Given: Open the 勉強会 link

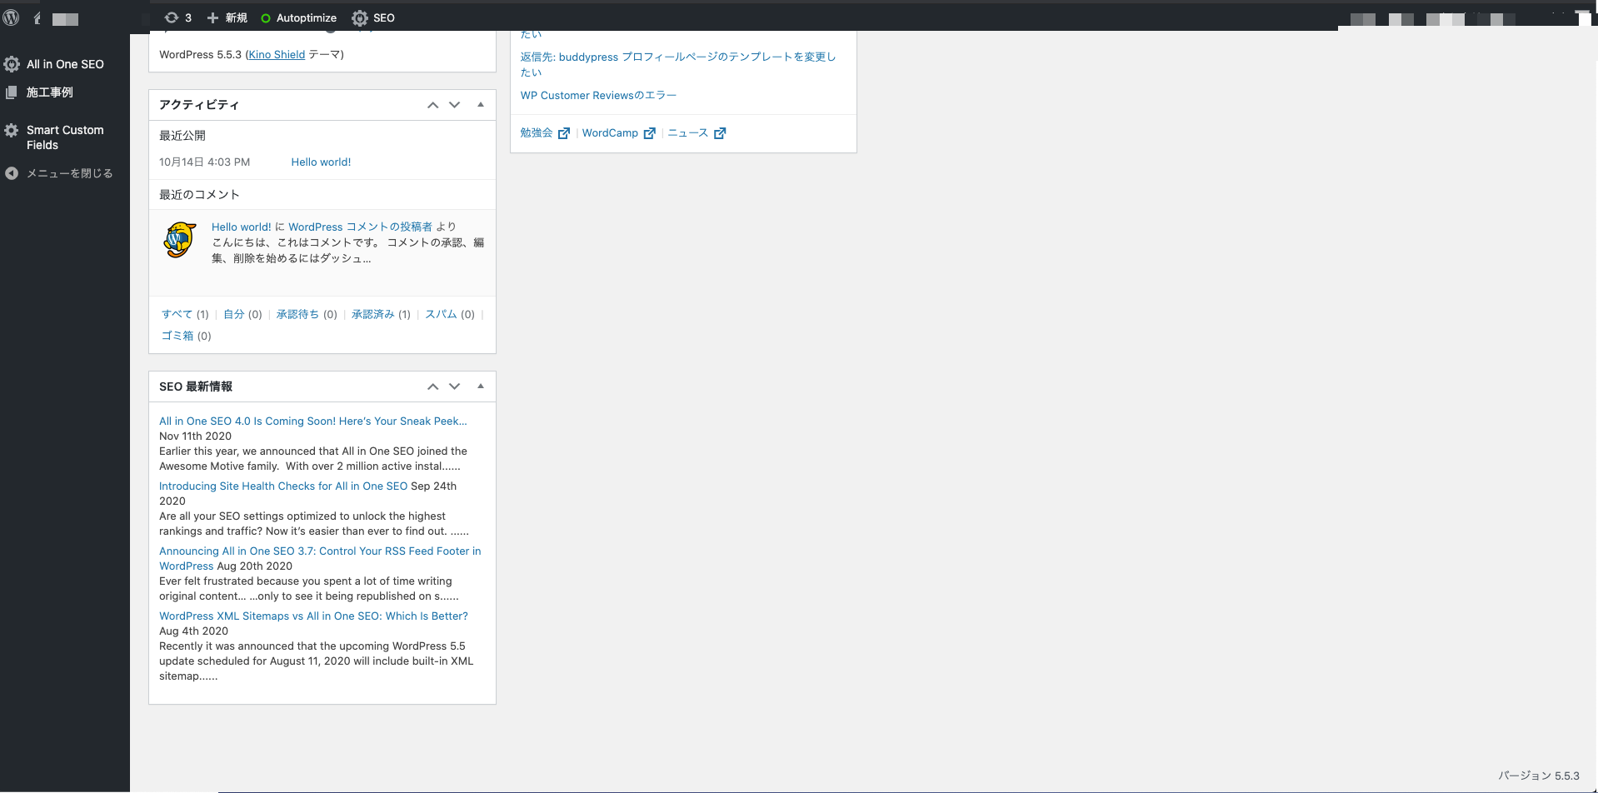Looking at the screenshot, I should (537, 133).
